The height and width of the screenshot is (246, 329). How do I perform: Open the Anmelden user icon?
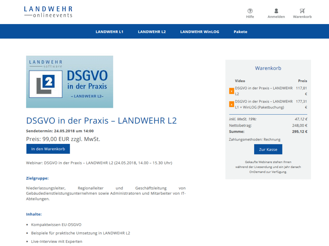(x=276, y=11)
